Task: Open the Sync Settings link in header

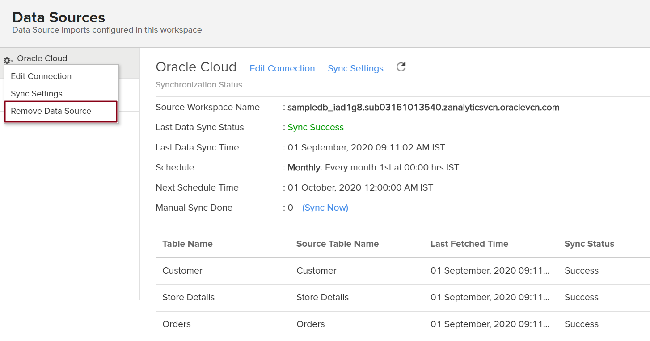Action: pos(355,68)
